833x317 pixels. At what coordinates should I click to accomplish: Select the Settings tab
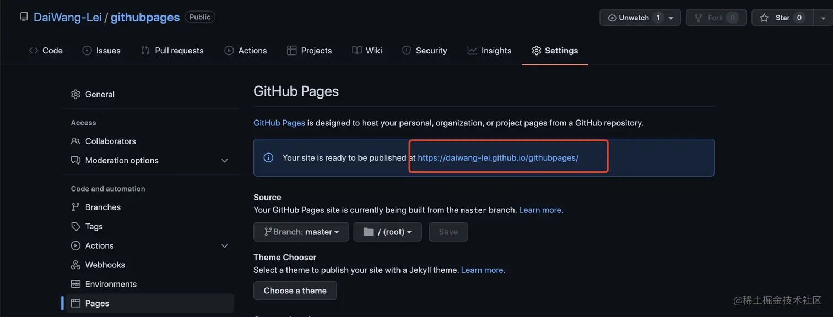pyautogui.click(x=555, y=51)
